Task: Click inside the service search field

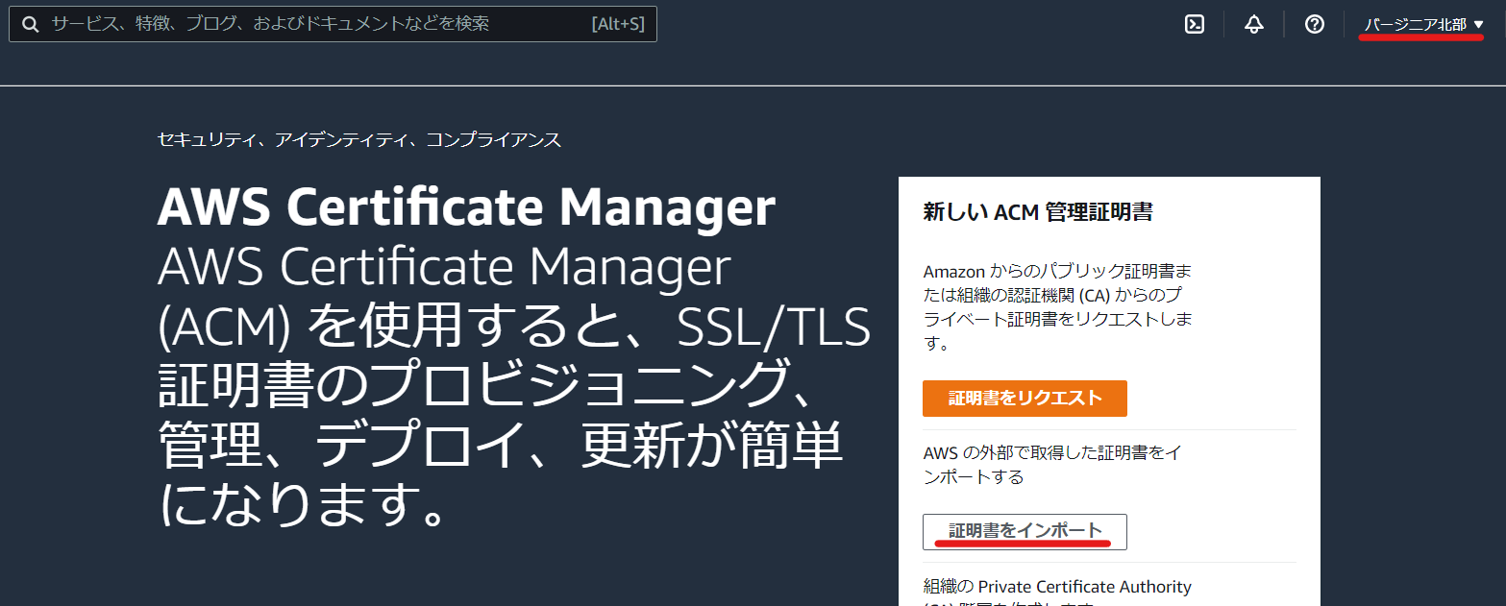Action: (x=336, y=23)
